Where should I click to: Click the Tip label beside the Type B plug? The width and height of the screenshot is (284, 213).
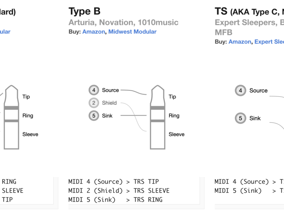point(172,97)
